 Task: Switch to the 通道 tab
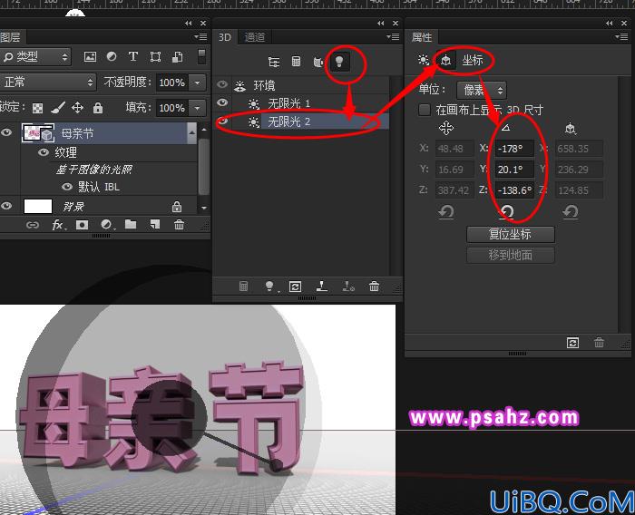[x=255, y=37]
